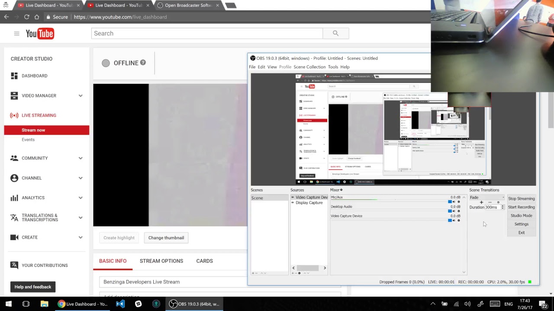Click the YouTube search magnifier button

pos(335,33)
